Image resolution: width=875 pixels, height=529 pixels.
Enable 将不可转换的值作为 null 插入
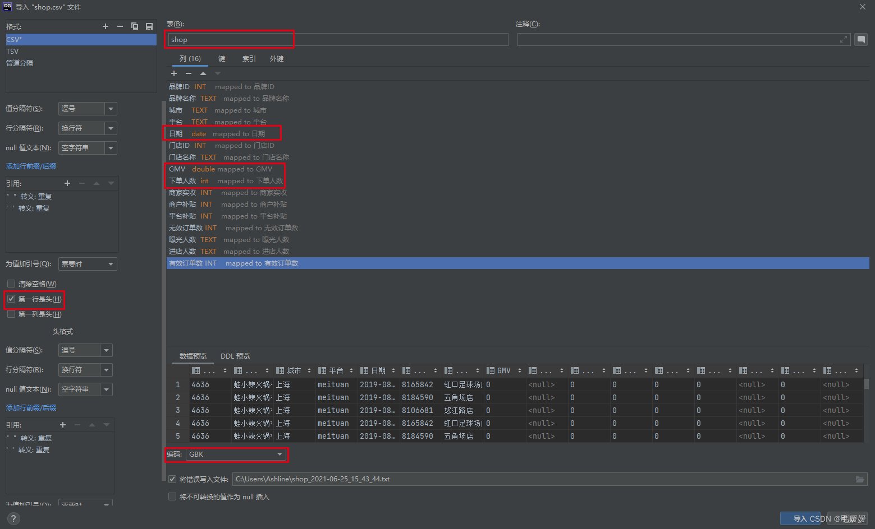point(172,496)
